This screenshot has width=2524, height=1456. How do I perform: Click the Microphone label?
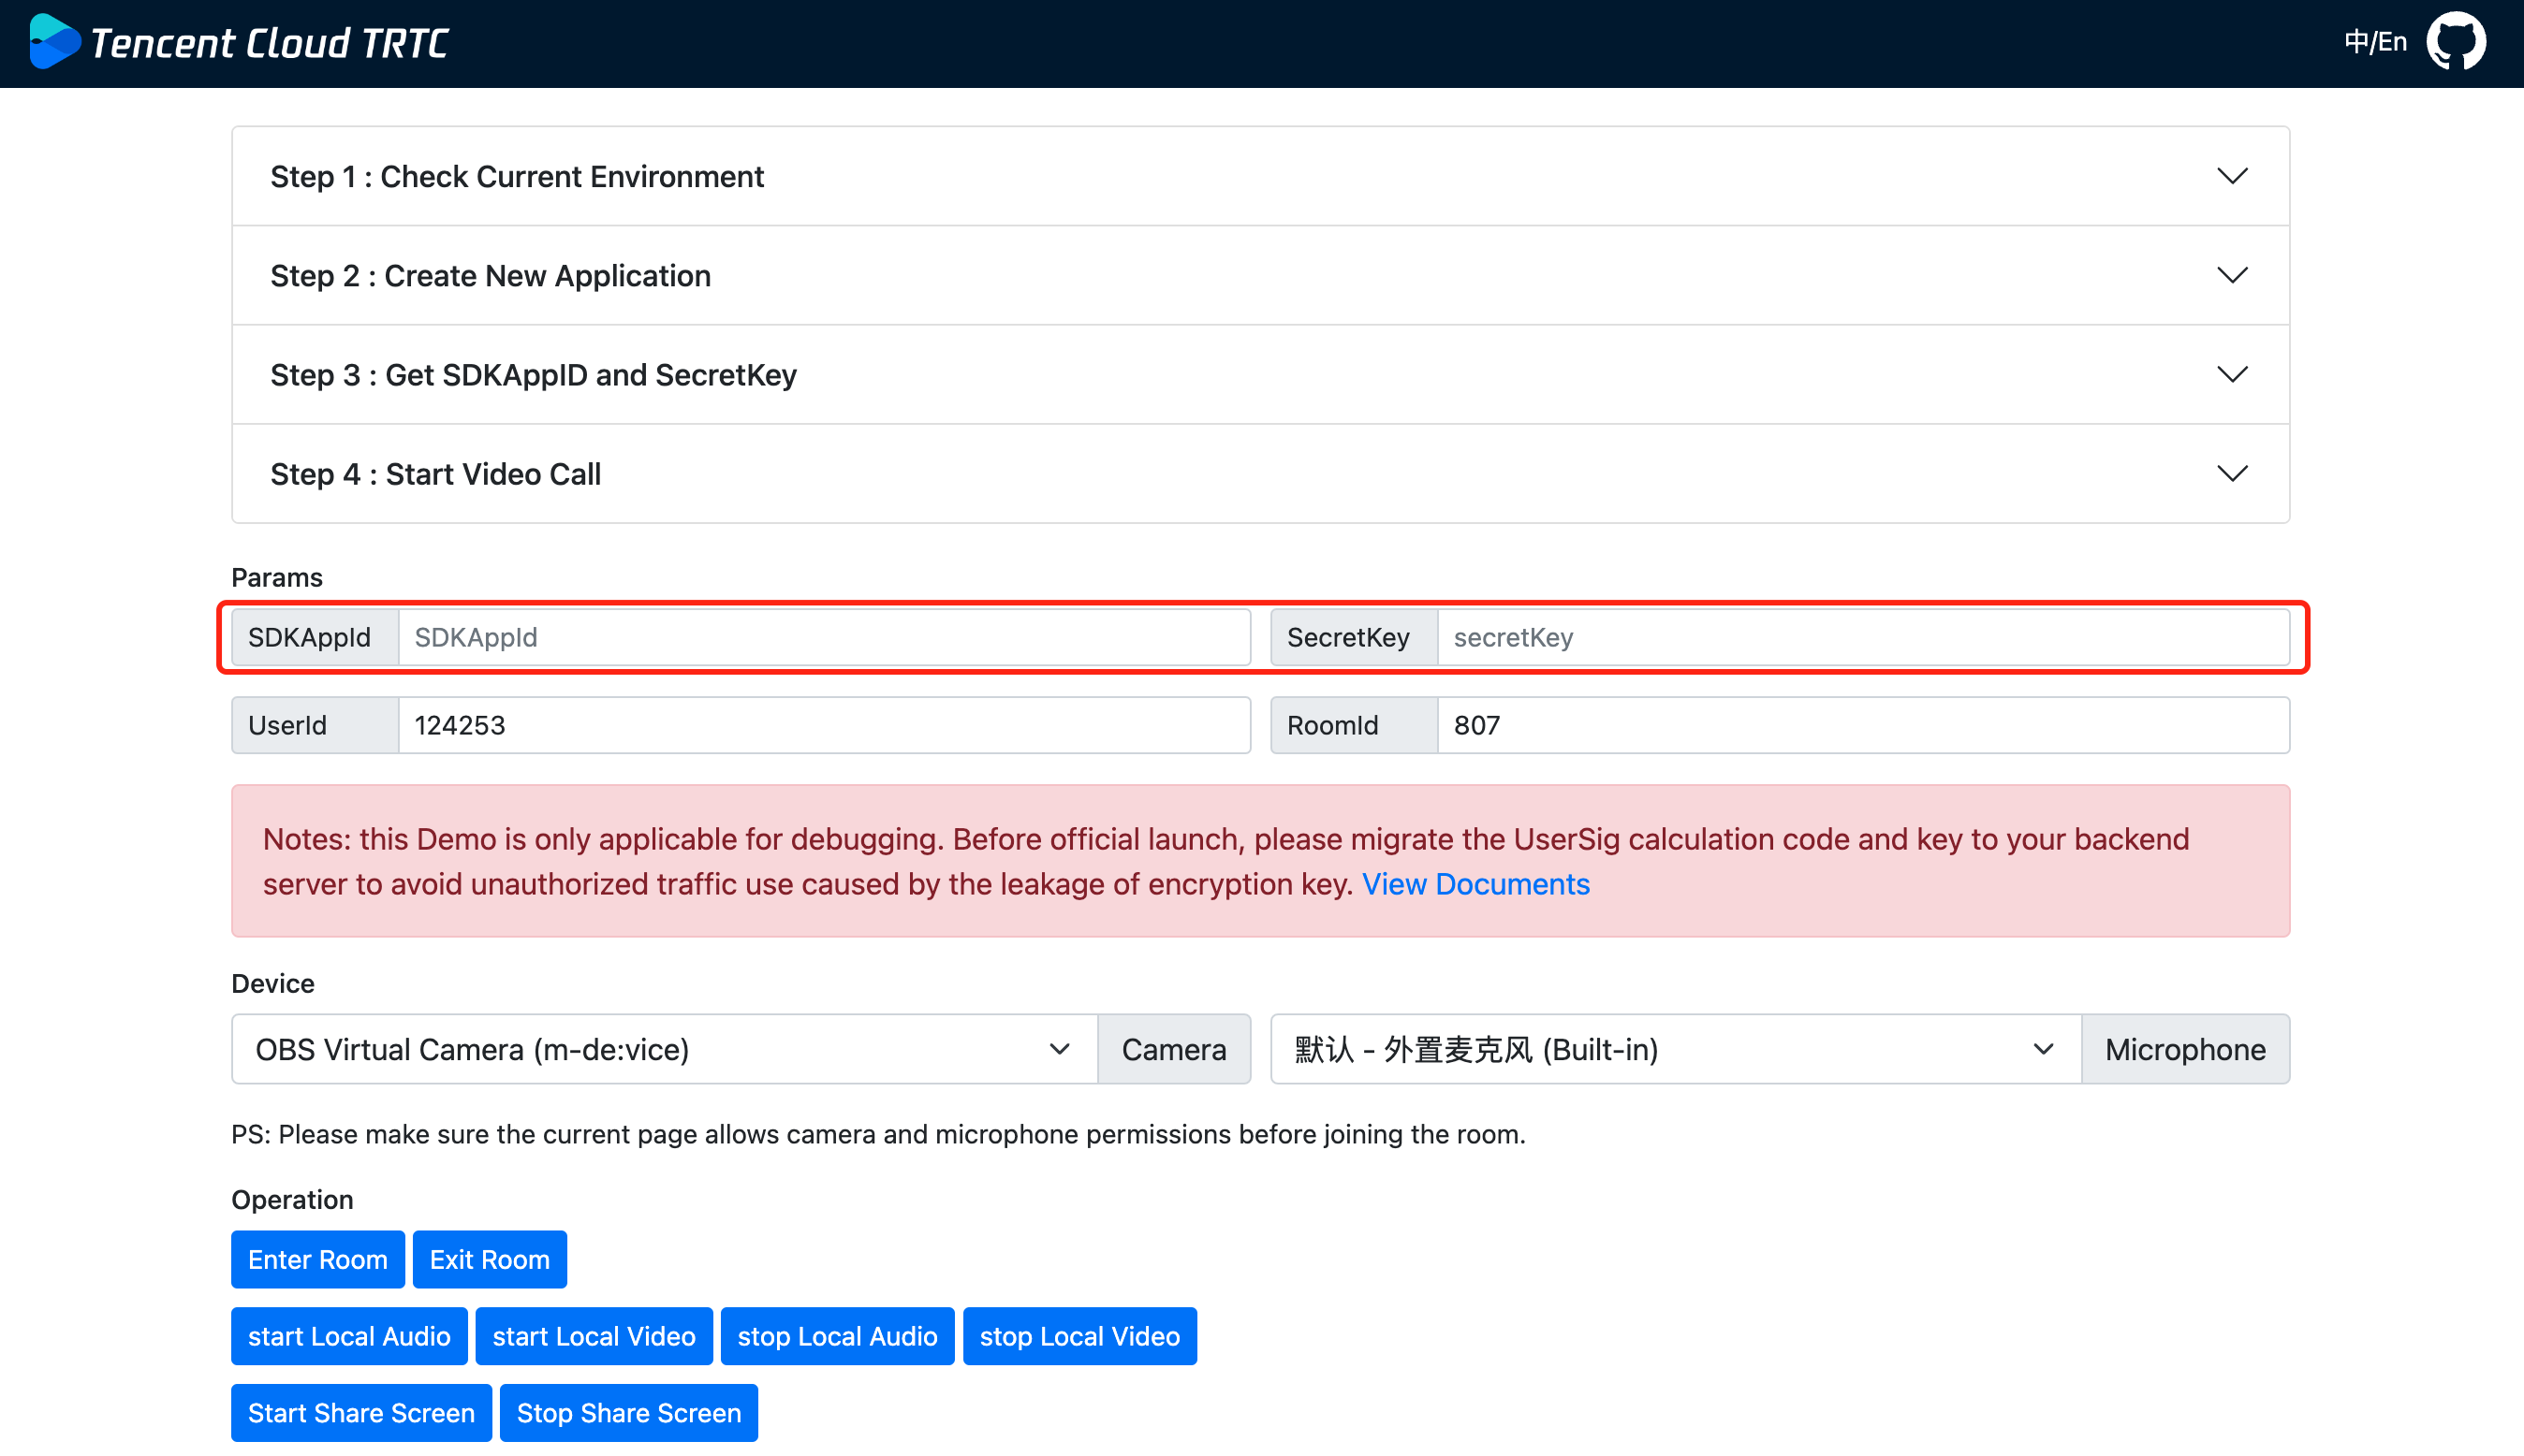pyautogui.click(x=2185, y=1049)
